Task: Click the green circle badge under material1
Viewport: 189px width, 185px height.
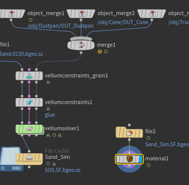Action: point(148,165)
